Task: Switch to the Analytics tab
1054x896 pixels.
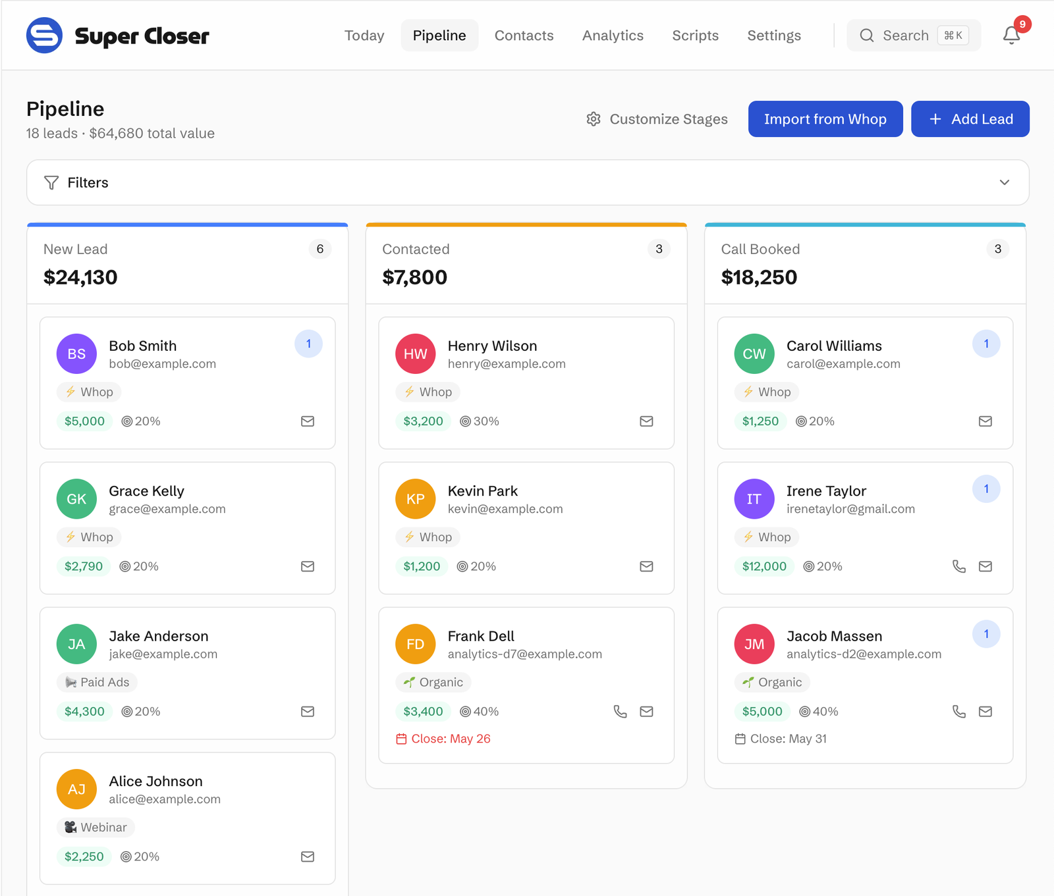Action: pos(613,36)
